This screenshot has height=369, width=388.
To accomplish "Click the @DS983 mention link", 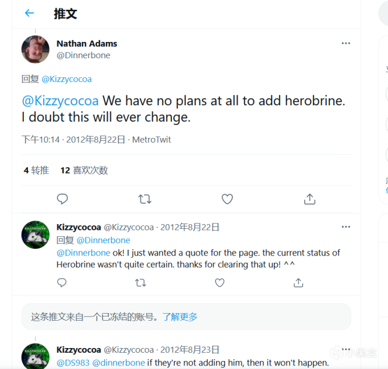I will point(73,363).
